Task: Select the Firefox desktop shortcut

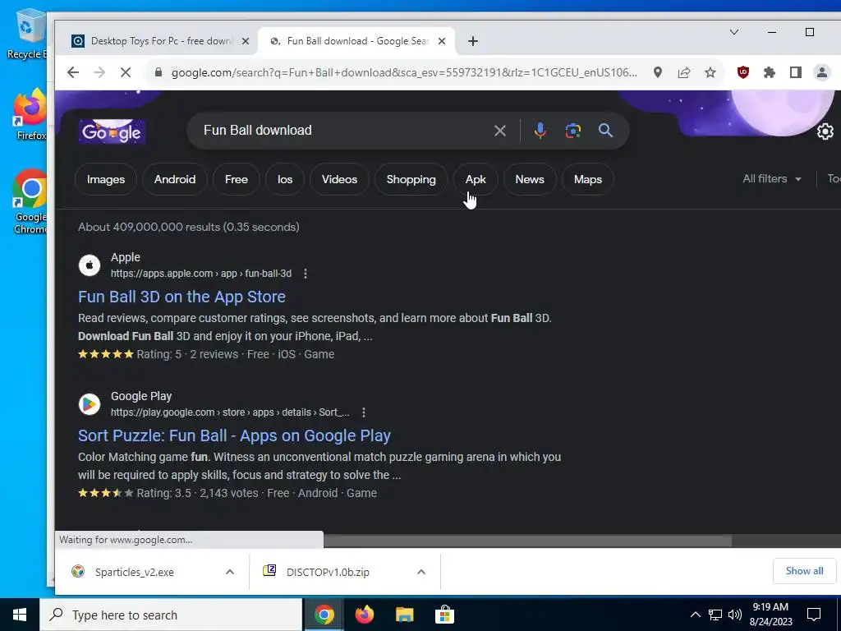Action: 30,115
